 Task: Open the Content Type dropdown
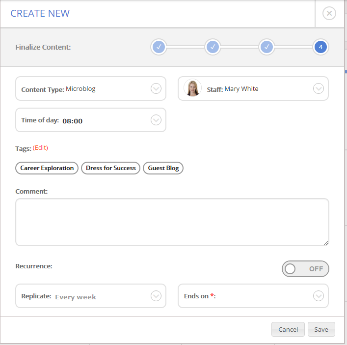click(156, 89)
